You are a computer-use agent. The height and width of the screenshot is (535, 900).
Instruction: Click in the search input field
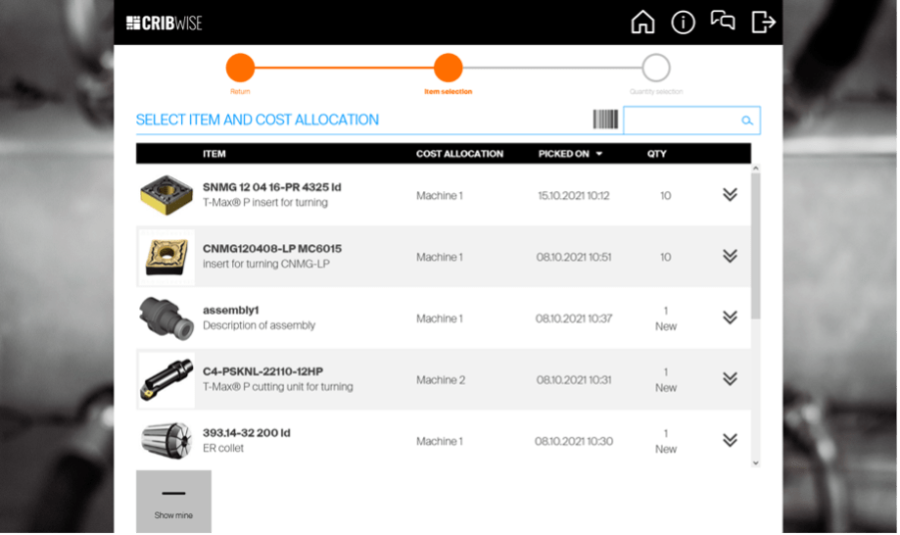[682, 121]
